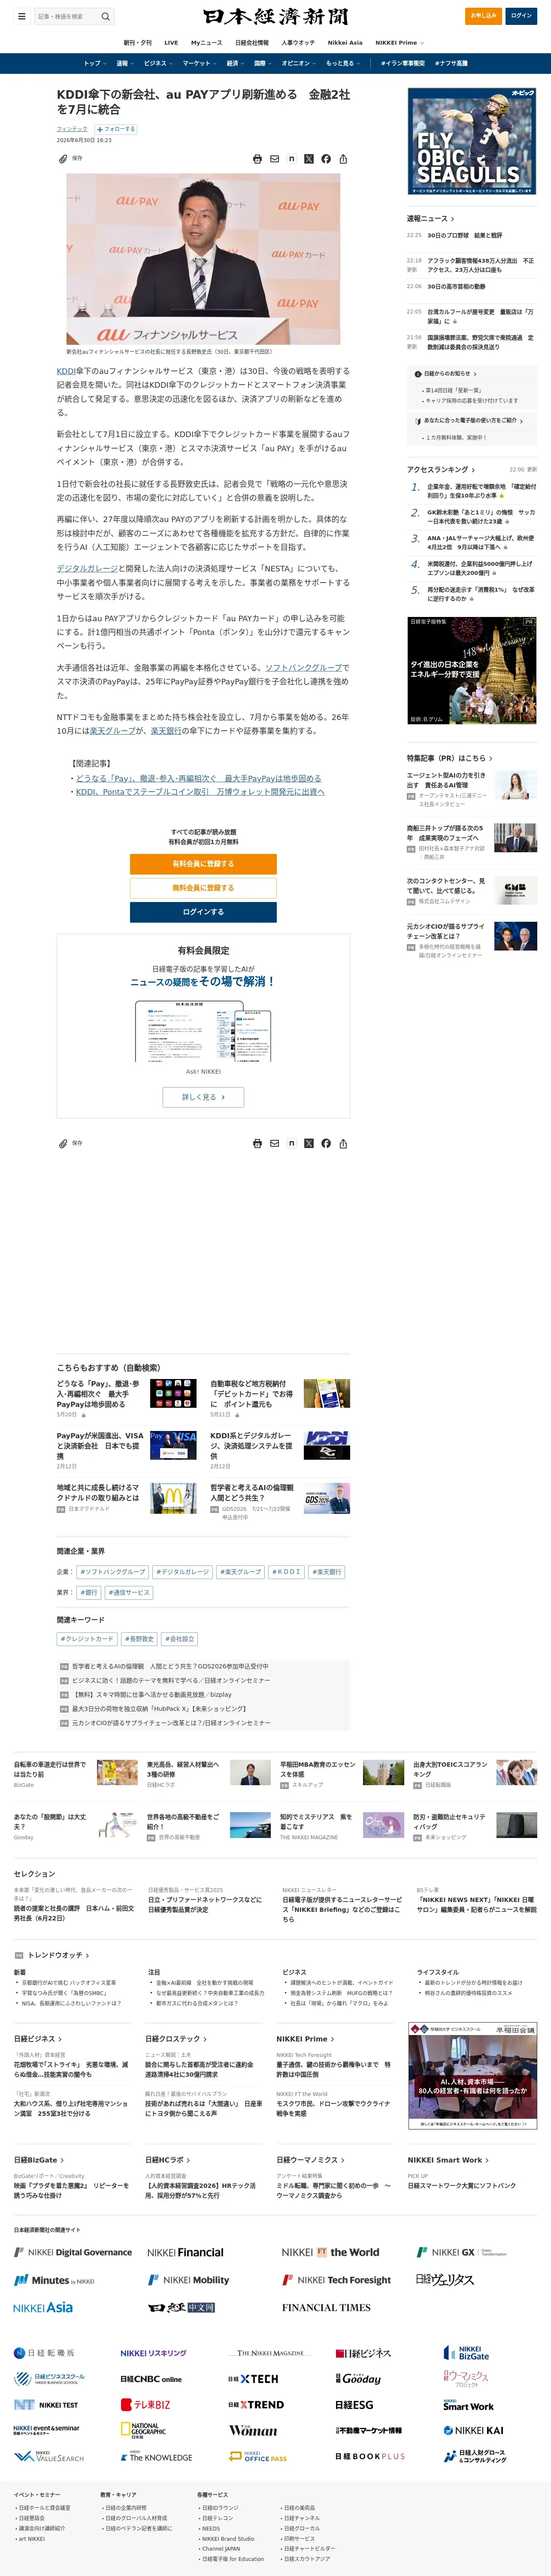This screenshot has height=2576, width=551.
Task: Open the 日経ヴェリタス logo link
Action: (444, 2280)
